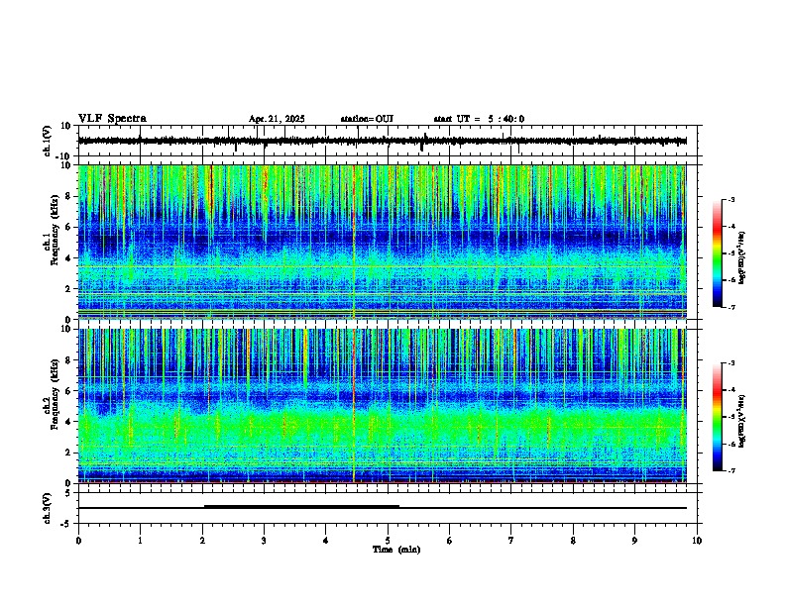Click the "ch.3(V)" axis label

point(48,509)
